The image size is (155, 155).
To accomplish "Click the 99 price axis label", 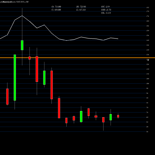I will [x=148, y=88].
